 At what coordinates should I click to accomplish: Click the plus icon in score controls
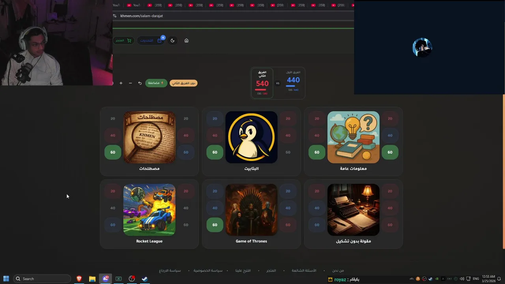tap(121, 83)
